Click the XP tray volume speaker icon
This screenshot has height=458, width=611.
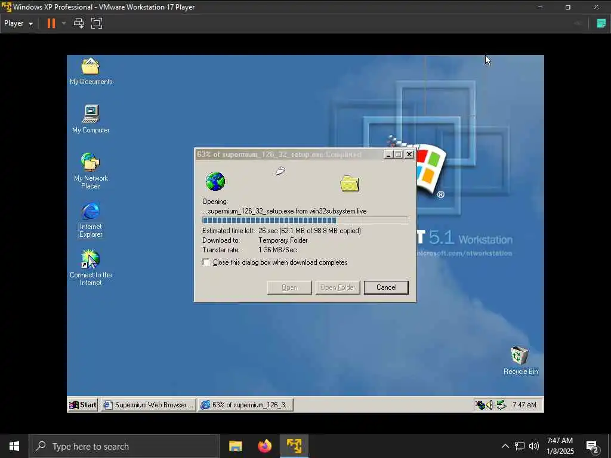pyautogui.click(x=489, y=405)
